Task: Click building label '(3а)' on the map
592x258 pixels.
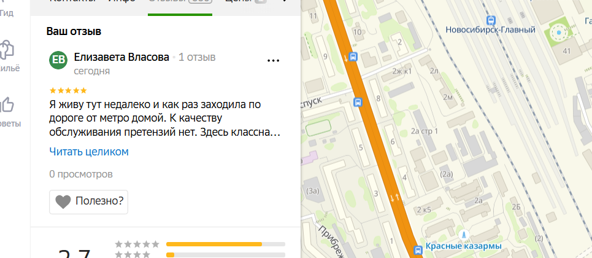Action: click(313, 190)
